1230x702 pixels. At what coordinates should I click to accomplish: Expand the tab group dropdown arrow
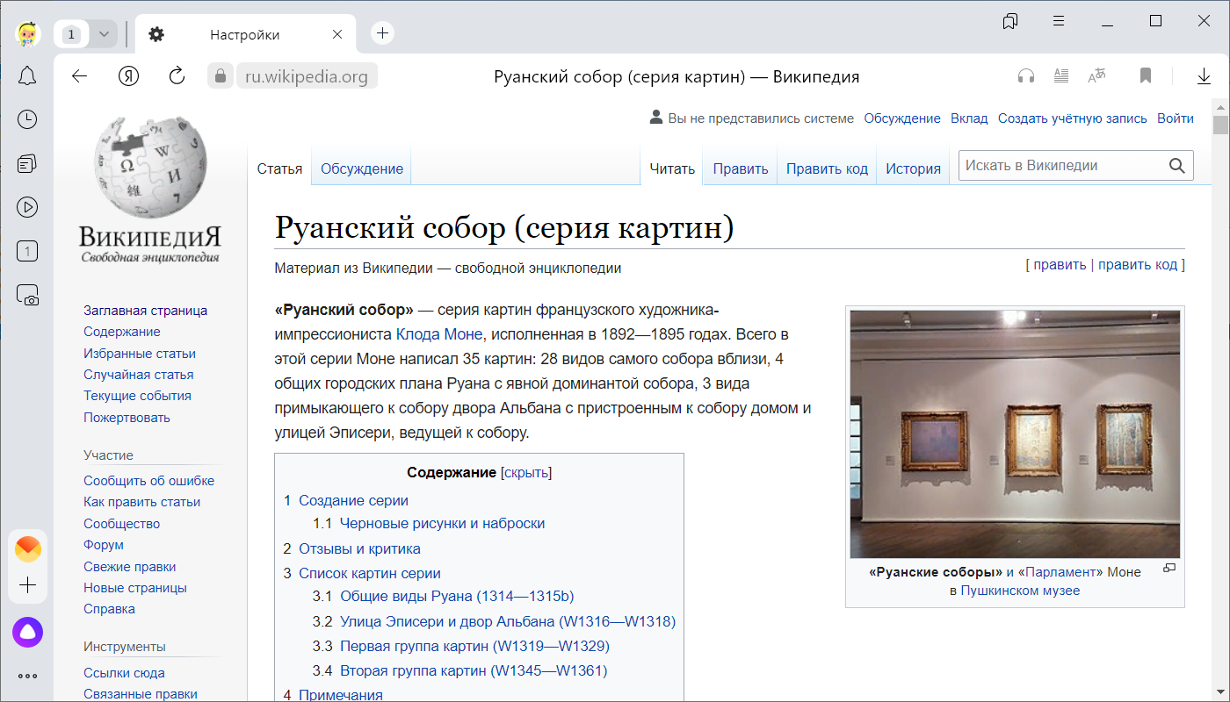(104, 34)
